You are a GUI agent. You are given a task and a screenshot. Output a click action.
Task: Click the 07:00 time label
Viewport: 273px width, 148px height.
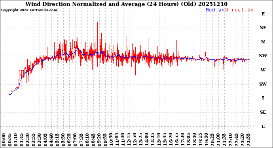tap(75, 140)
